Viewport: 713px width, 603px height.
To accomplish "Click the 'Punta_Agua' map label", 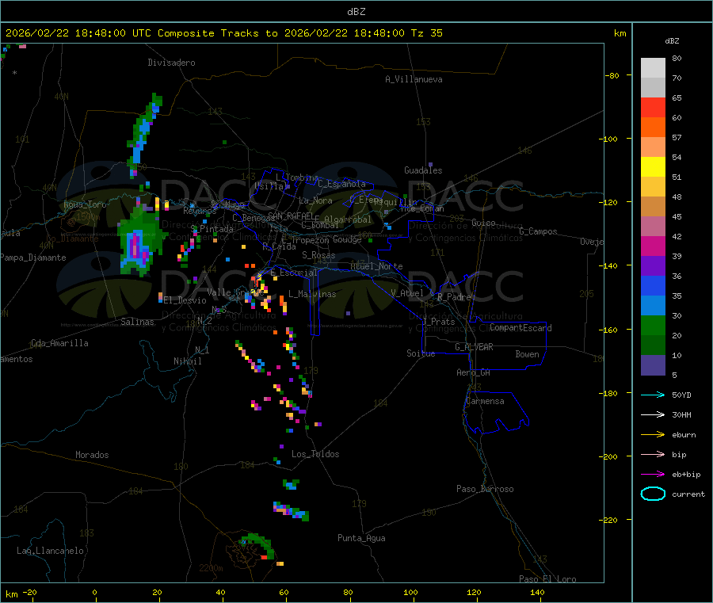I will [x=361, y=538].
